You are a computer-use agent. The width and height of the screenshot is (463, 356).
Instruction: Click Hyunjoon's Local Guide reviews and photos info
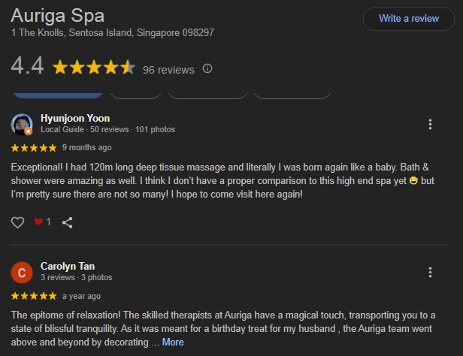107,129
